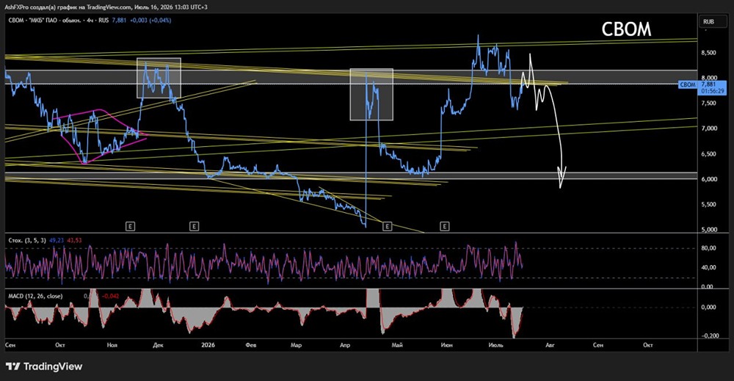Click the 2026 label on the time axis
The height and width of the screenshot is (381, 734).
click(208, 346)
